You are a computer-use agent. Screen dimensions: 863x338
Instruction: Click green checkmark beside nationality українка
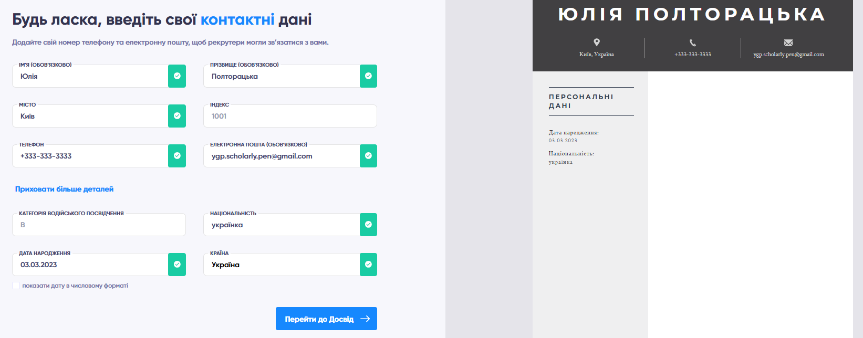368,225
